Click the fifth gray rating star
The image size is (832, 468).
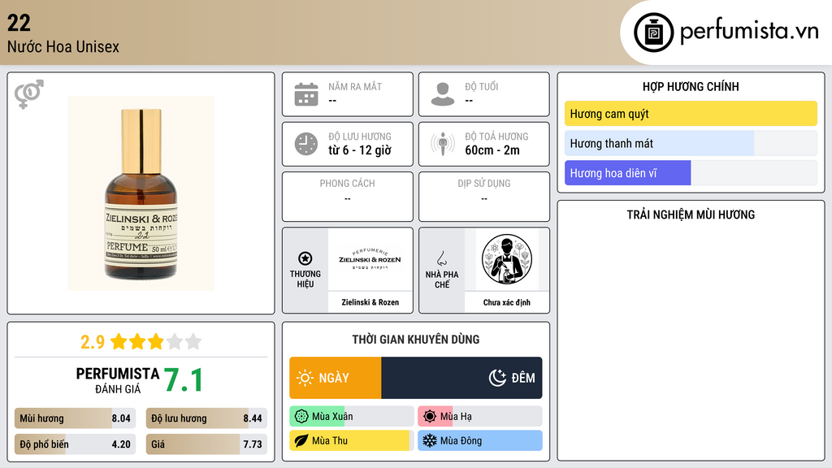click(193, 341)
